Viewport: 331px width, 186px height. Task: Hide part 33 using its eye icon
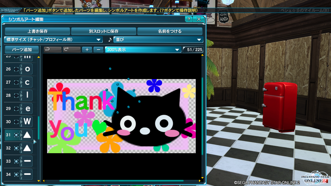(16, 161)
